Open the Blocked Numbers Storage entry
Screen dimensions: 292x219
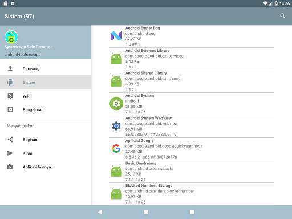tap(192, 194)
